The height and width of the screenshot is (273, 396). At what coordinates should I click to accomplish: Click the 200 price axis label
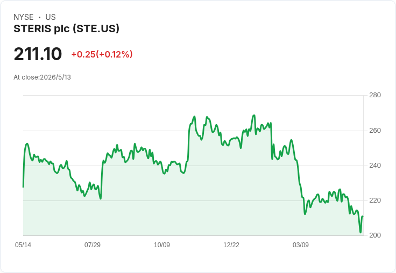click(x=375, y=235)
